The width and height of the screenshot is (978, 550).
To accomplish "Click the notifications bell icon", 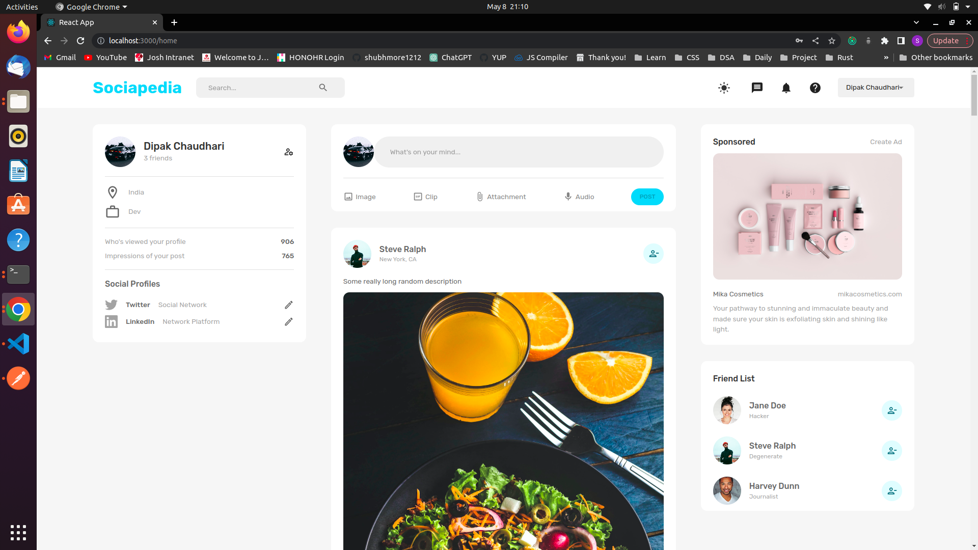I will click(x=786, y=87).
